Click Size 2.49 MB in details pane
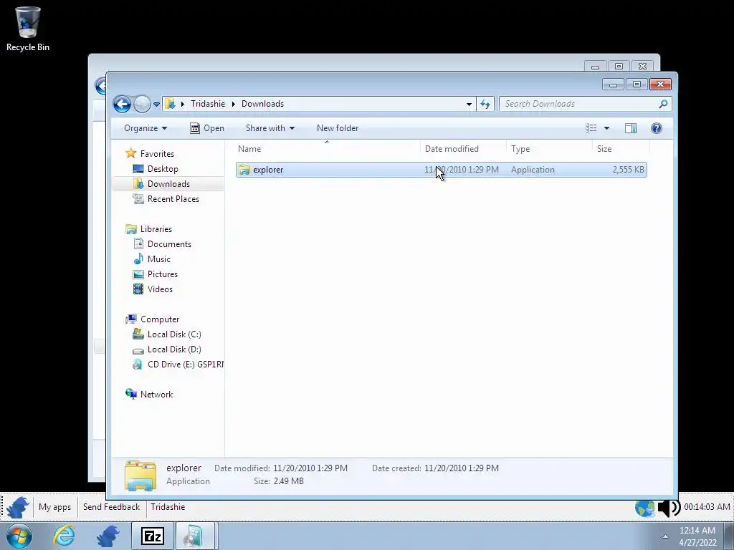Viewport: 734px width, 550px height. tap(279, 481)
